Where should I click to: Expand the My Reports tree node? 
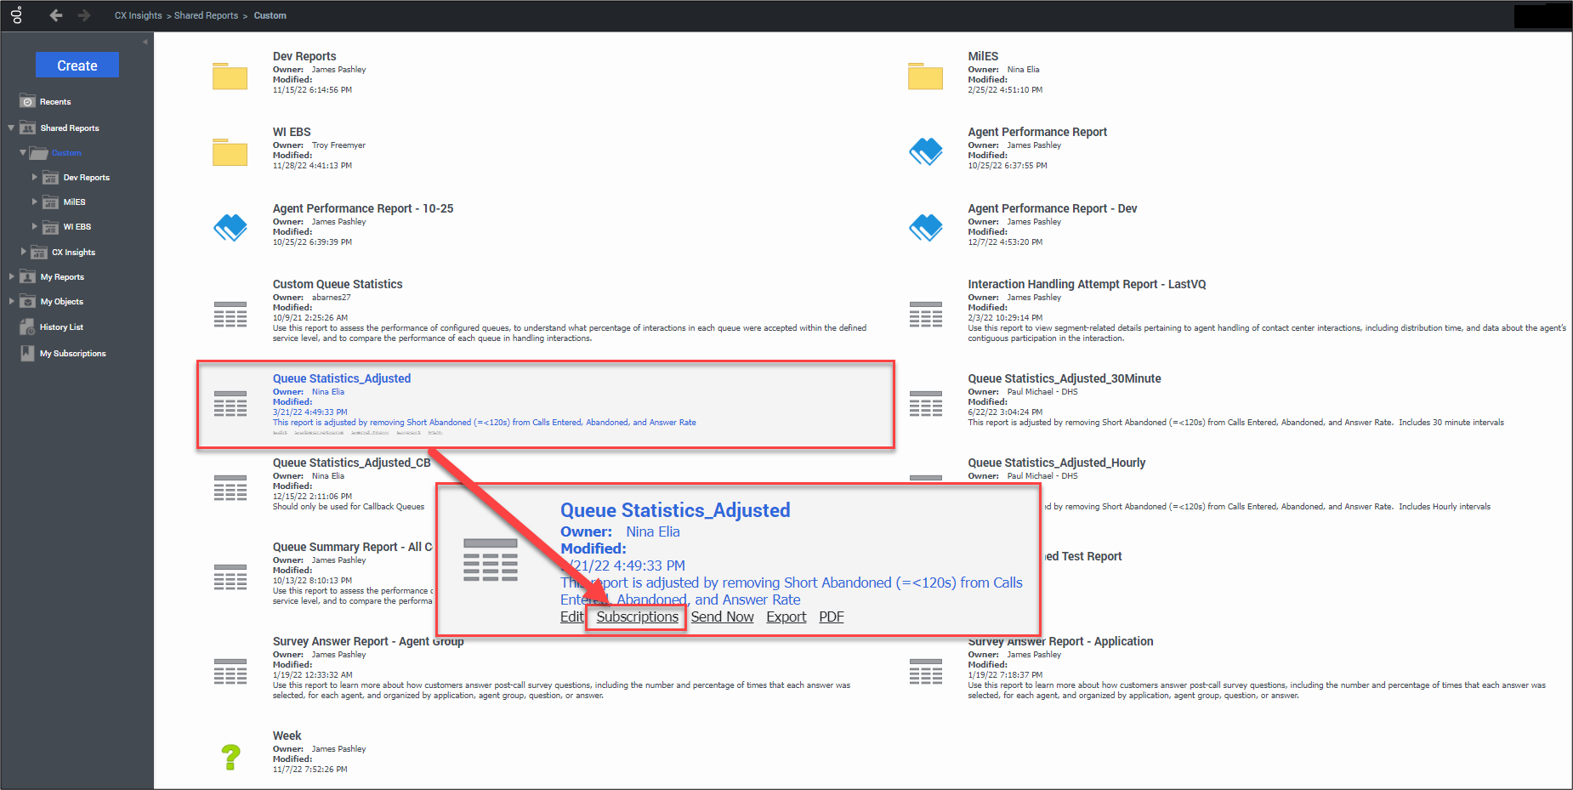[11, 277]
